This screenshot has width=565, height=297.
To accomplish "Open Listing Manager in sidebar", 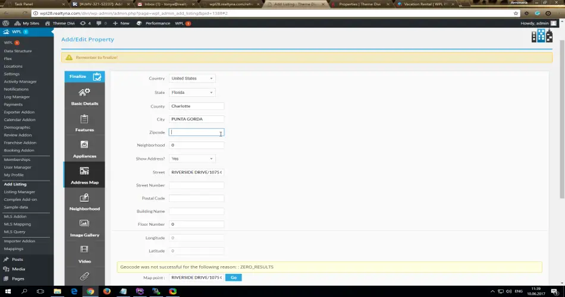I will [20, 192].
